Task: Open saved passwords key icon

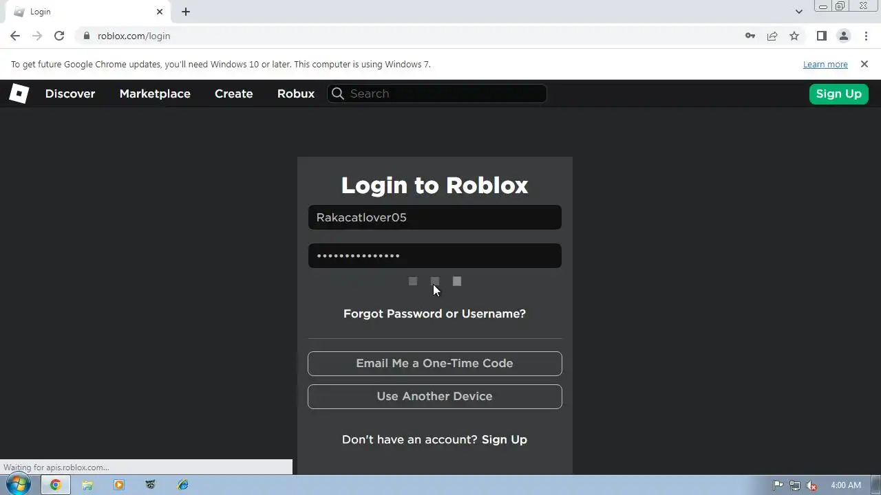Action: (x=750, y=36)
